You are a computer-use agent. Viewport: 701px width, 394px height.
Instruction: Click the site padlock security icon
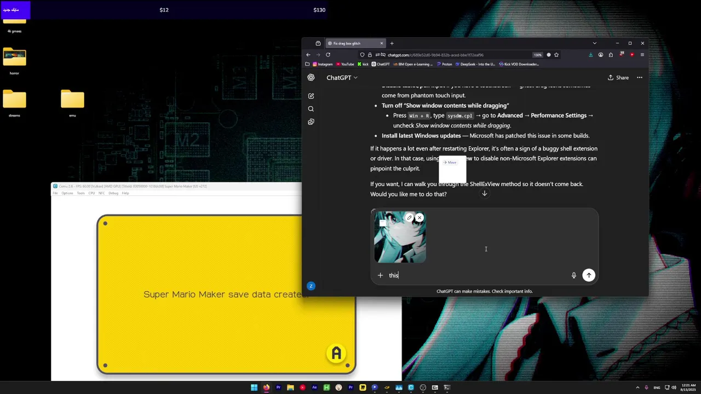[370, 55]
